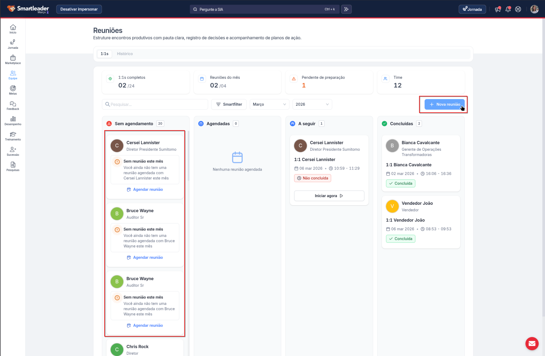Open the Smartfilter options
This screenshot has width=545, height=356.
pyautogui.click(x=229, y=104)
